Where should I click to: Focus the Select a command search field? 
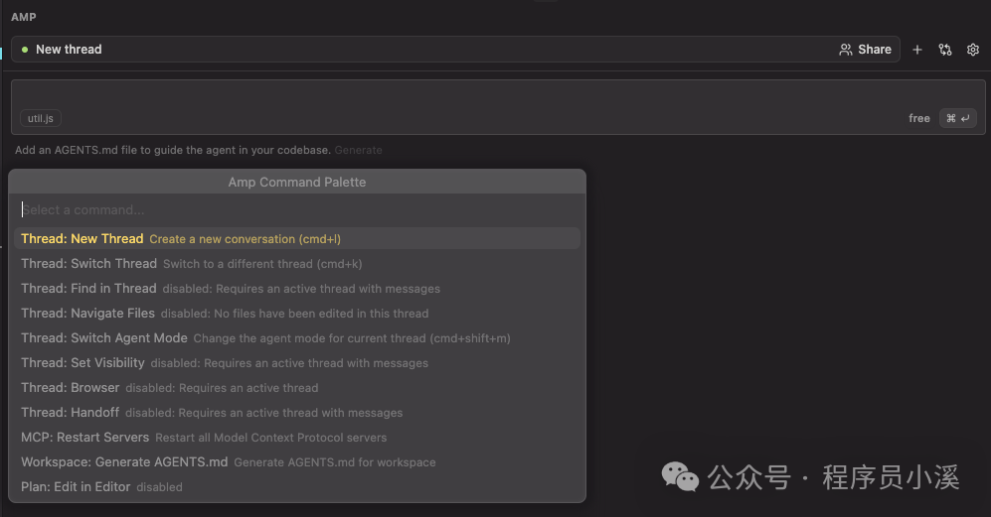point(297,209)
